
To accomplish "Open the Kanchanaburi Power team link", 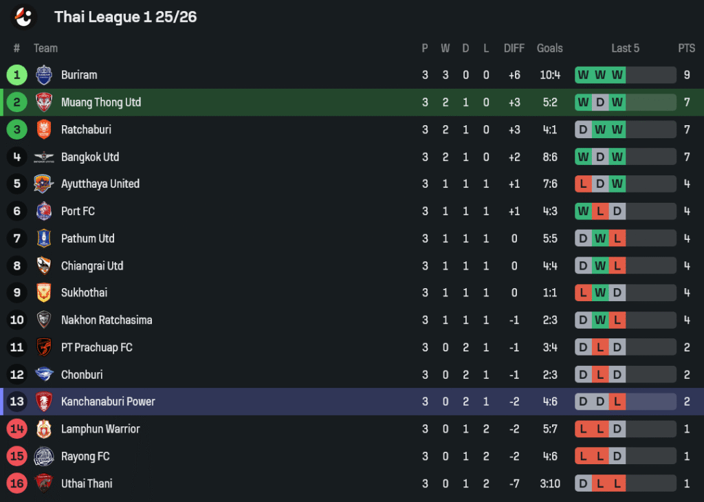I will click(x=108, y=402).
